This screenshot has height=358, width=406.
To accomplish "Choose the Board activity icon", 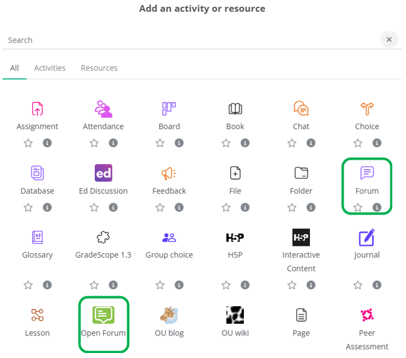I will [x=169, y=109].
